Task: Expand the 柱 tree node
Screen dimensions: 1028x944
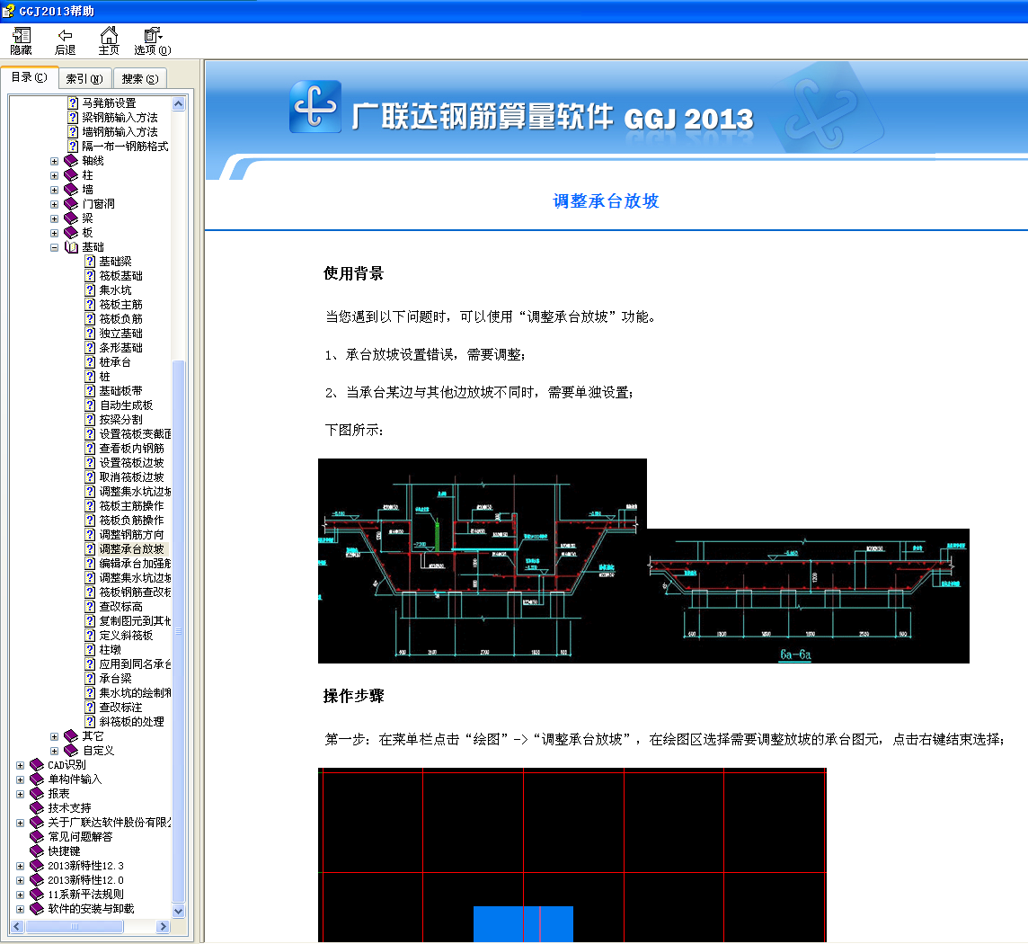Action: point(55,176)
